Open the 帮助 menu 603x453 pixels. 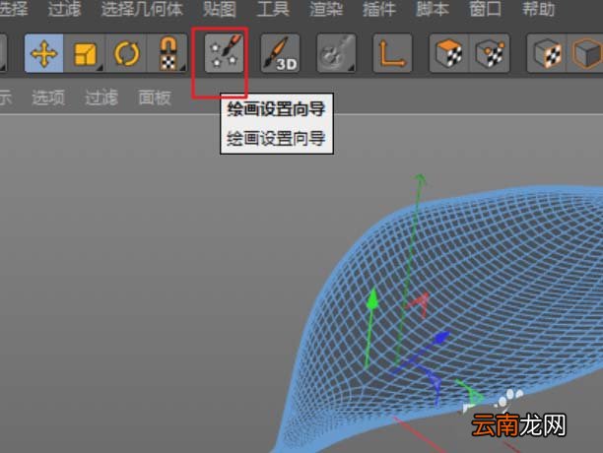click(538, 9)
